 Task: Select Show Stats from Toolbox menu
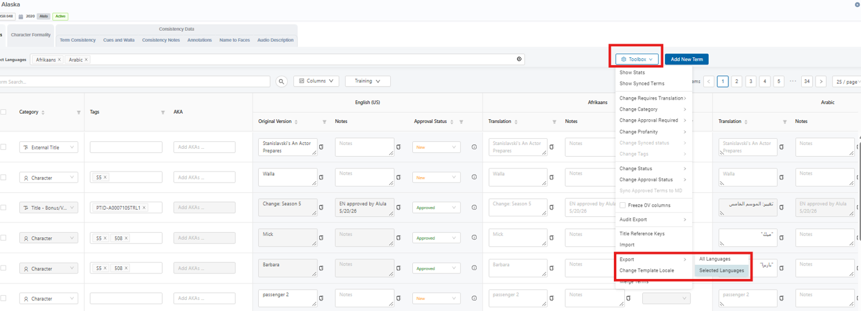pos(632,73)
